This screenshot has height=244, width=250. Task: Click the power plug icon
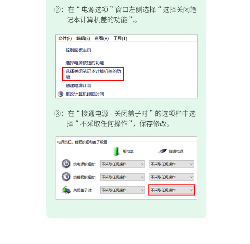(162, 151)
